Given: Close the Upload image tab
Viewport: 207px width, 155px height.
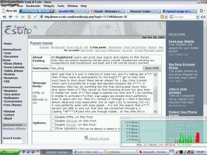Looking at the screenshot, I should pyautogui.click(x=195, y=11).
